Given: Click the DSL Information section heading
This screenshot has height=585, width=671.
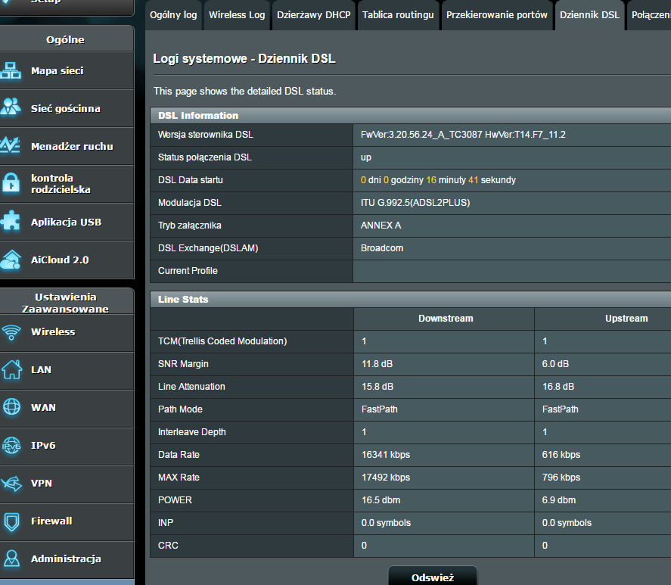Looking at the screenshot, I should click(198, 116).
